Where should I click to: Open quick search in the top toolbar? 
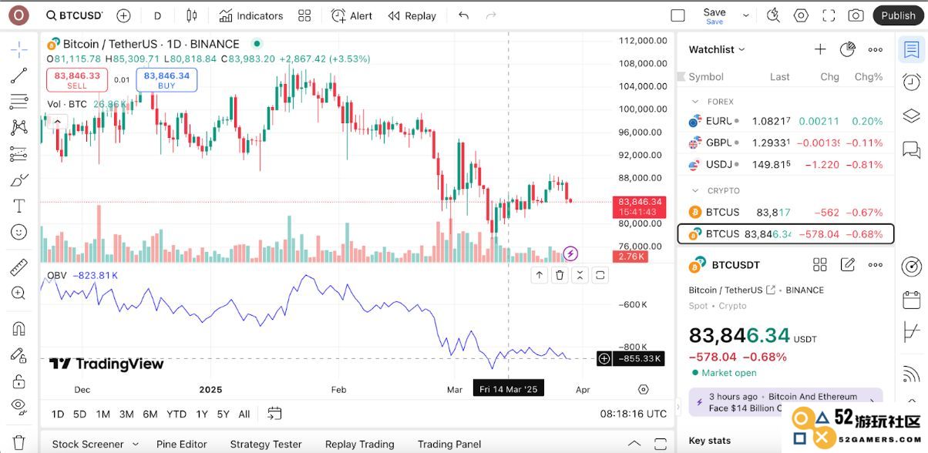[774, 15]
